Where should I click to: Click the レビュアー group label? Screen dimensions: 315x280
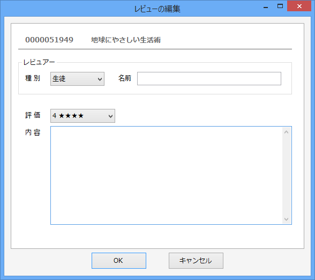pyautogui.click(x=39, y=62)
